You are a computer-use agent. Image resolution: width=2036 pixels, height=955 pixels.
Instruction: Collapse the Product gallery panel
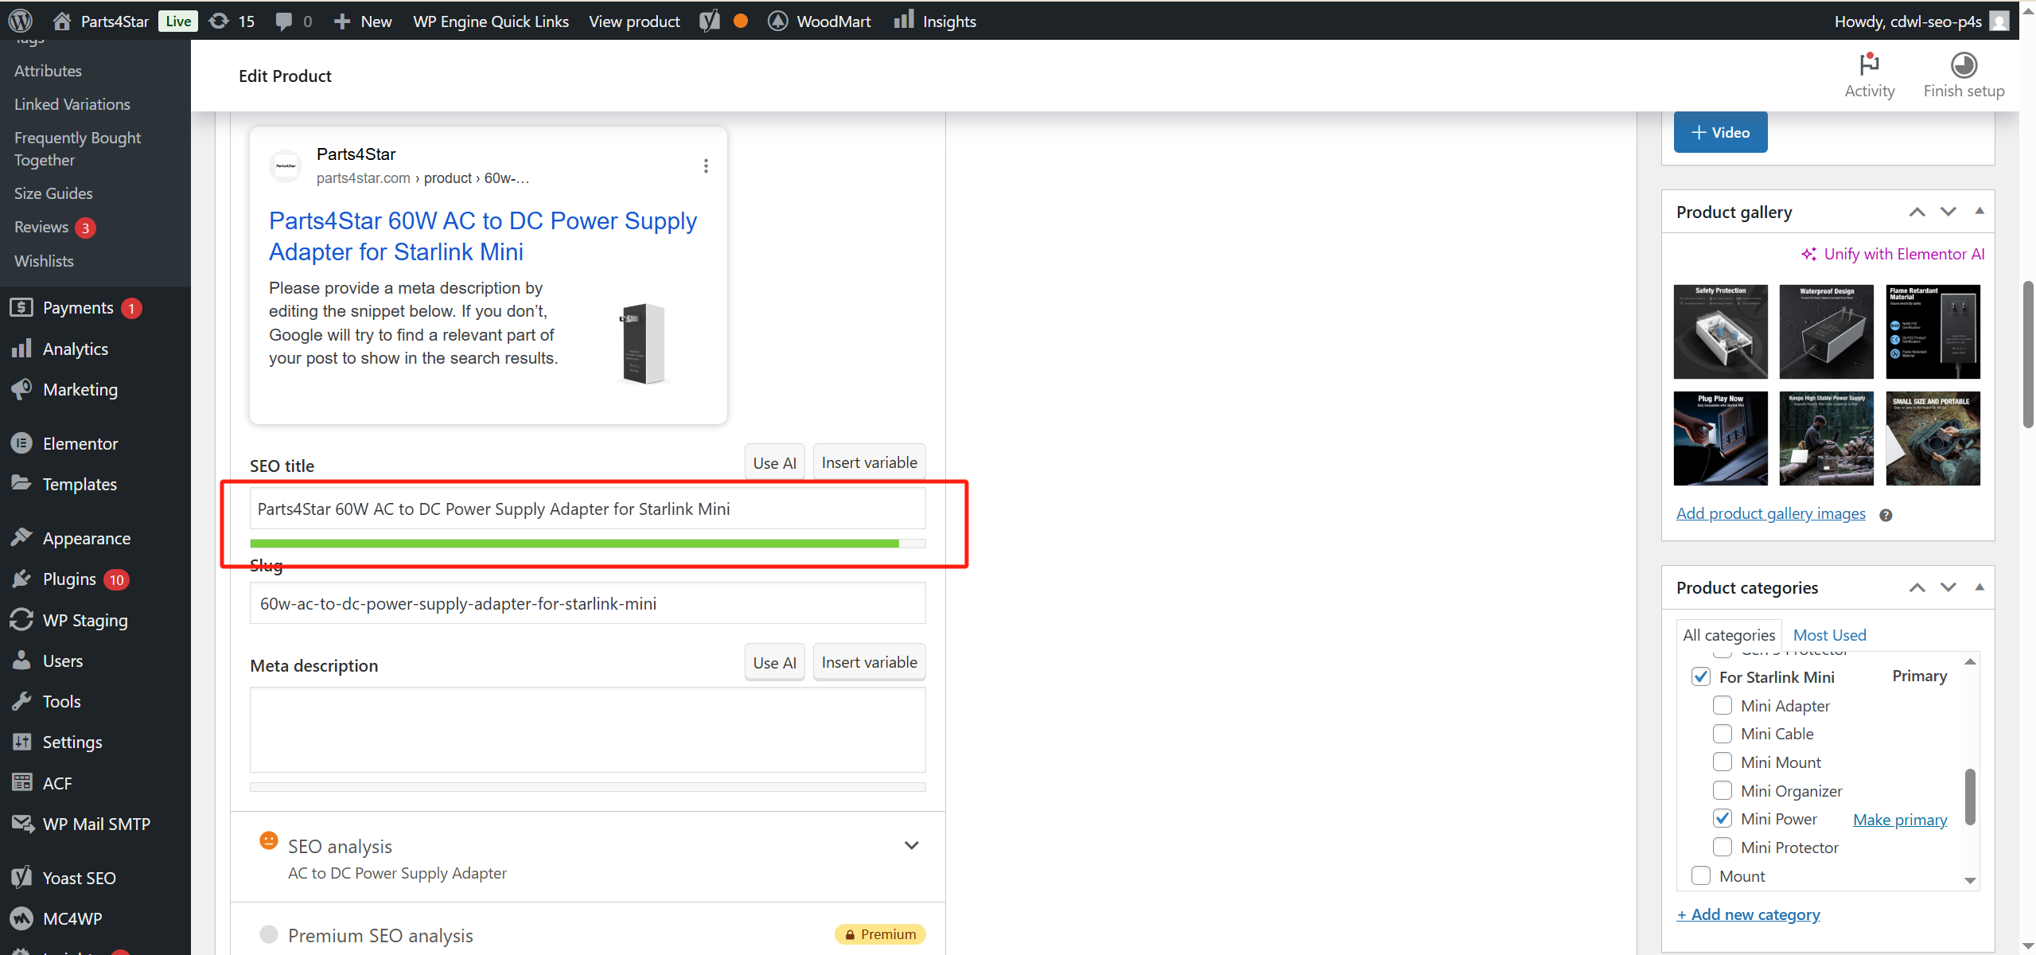point(1979,211)
